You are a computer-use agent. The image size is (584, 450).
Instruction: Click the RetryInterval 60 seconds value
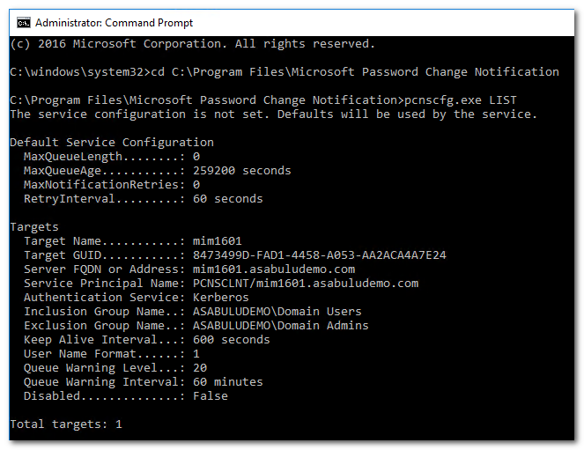[227, 198]
